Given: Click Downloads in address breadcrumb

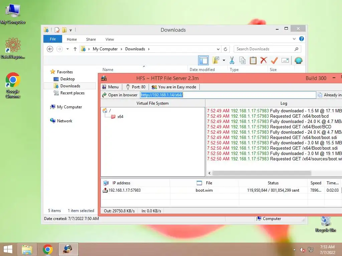Looking at the screenshot, I should click(x=135, y=49).
